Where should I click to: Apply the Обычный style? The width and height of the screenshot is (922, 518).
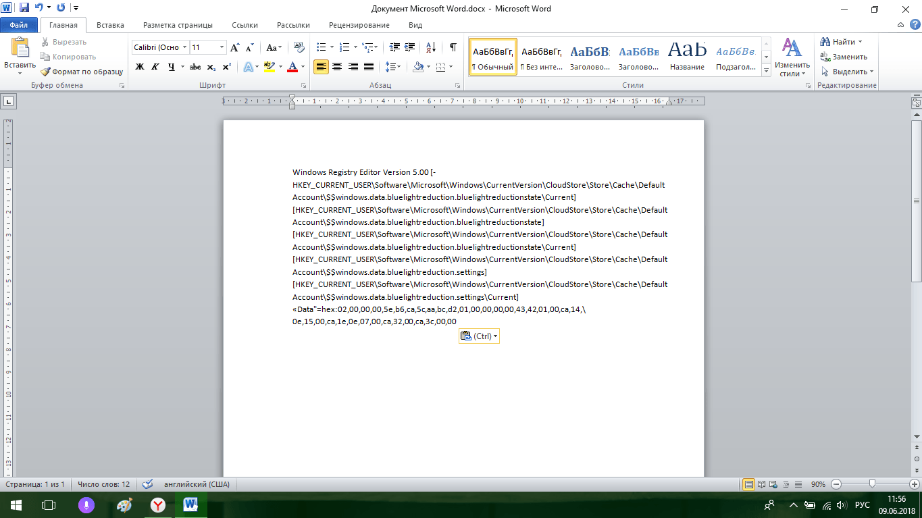click(493, 57)
